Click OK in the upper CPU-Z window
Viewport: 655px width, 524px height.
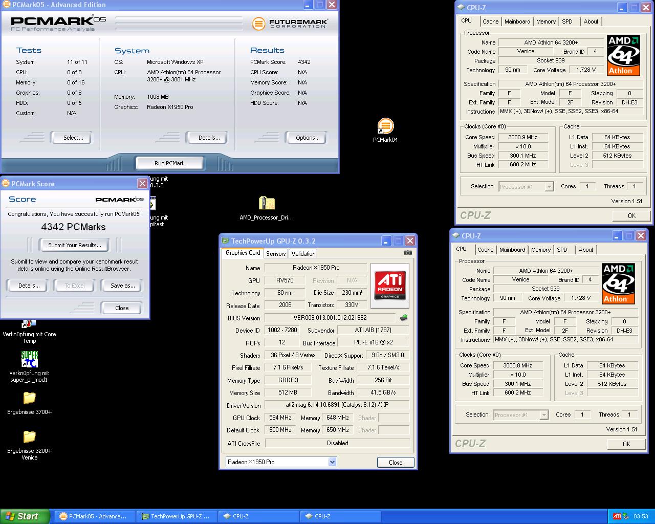tap(631, 215)
